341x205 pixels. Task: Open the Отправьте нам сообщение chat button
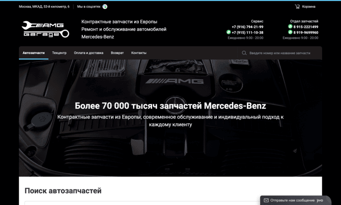coord(296,200)
